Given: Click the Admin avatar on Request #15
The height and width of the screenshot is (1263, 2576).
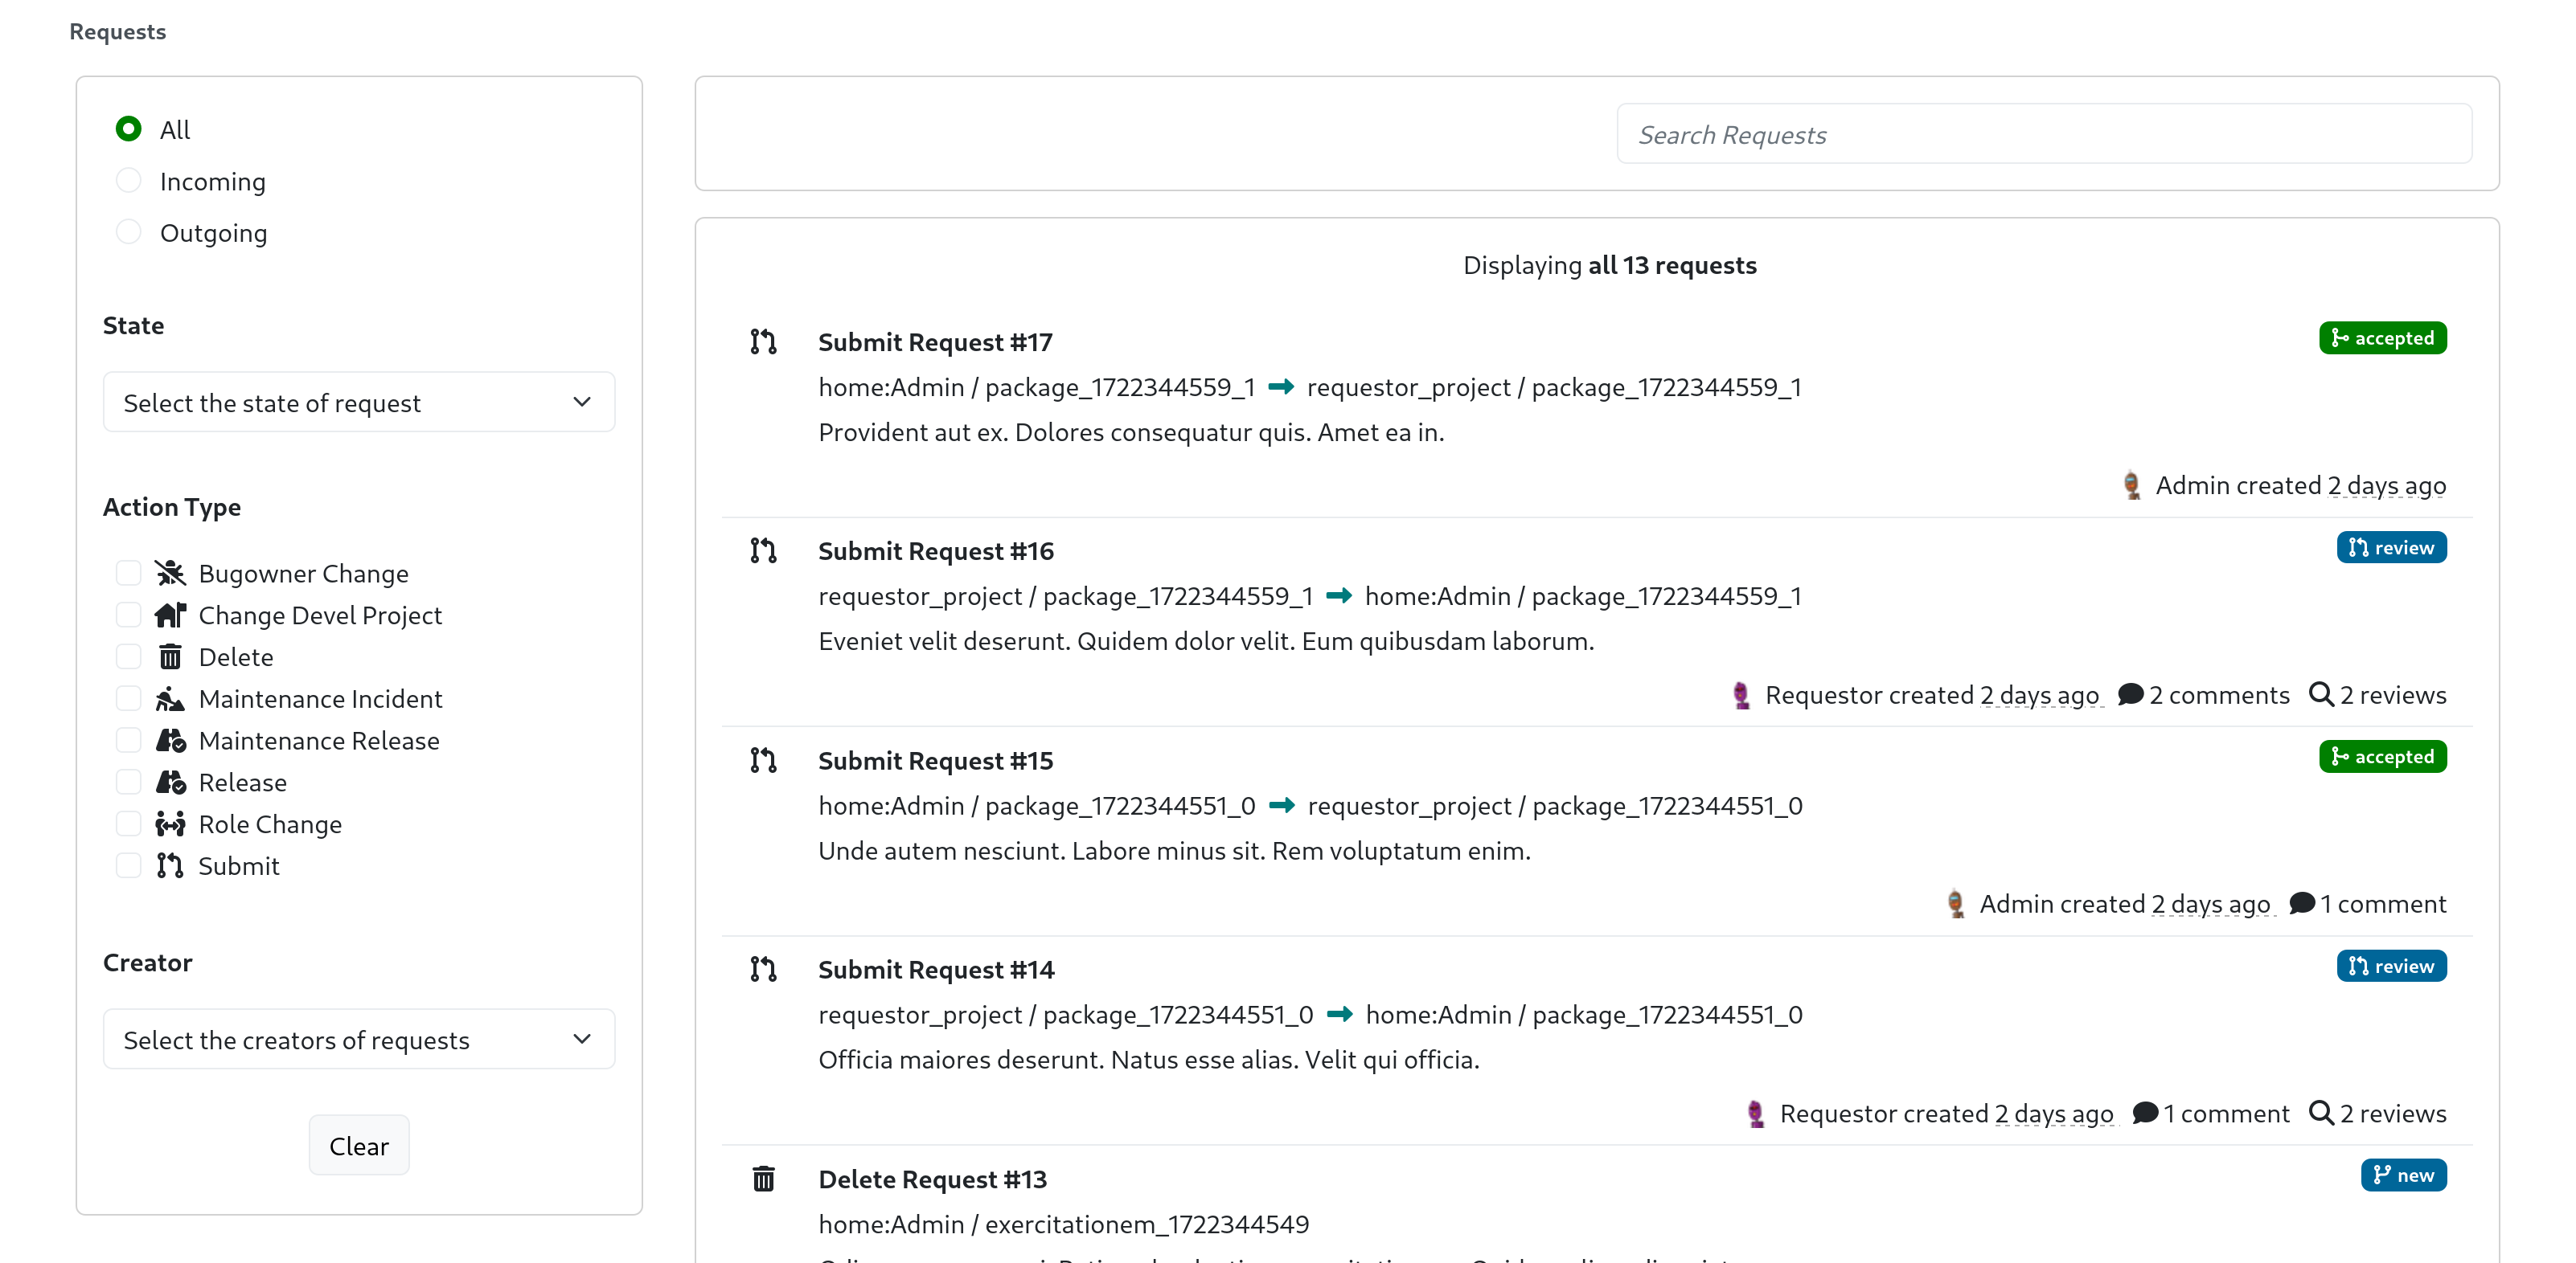Looking at the screenshot, I should click(x=1956, y=902).
